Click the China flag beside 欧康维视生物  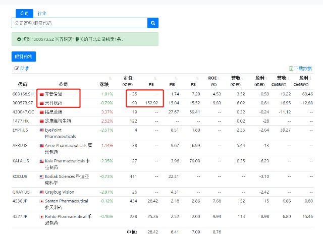pos(41,121)
